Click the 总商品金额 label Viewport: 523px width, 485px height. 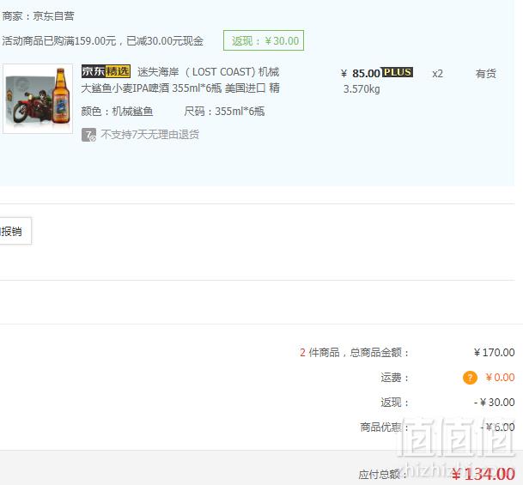pos(379,352)
